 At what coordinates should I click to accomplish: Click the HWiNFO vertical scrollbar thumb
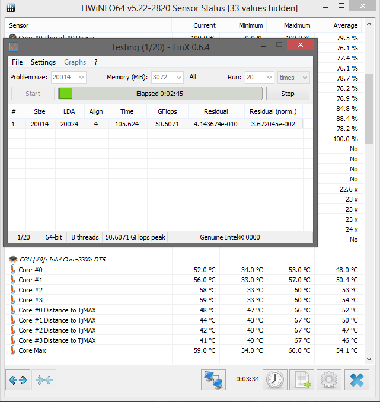(x=369, y=109)
